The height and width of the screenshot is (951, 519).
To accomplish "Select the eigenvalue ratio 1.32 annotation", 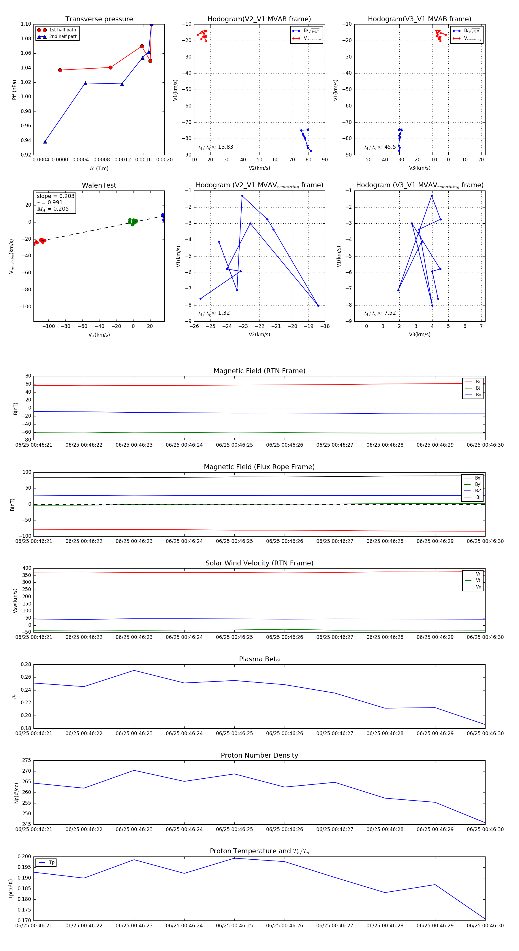I will (x=213, y=313).
